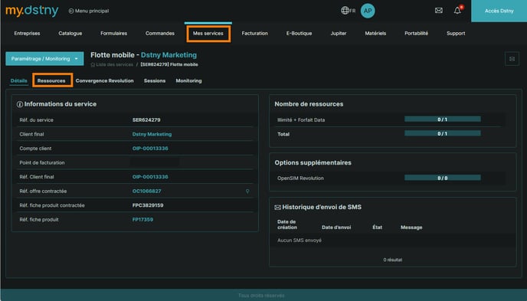The image size is (527, 301).
Task: Sort by Message column header
Action: [411, 227]
